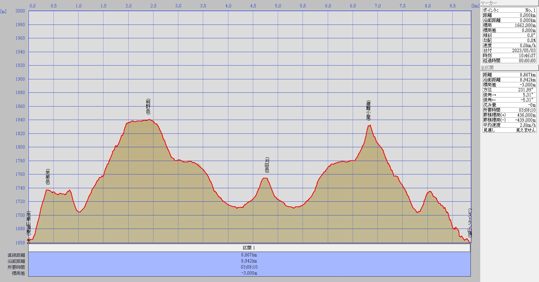Click the 累積標高(+) 436.000m row
This screenshot has width=539, height=282.
509,115
